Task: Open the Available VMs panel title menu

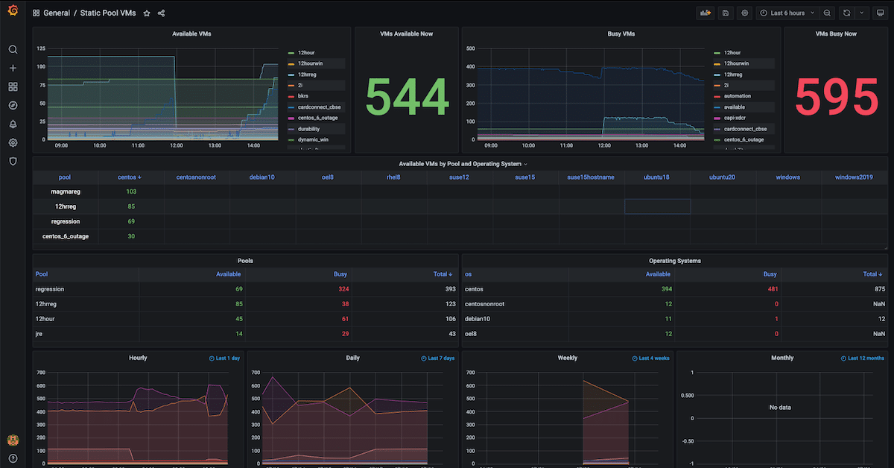Action: tap(191, 34)
